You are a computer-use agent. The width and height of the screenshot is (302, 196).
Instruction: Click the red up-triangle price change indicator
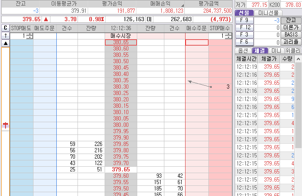coord(46,19)
